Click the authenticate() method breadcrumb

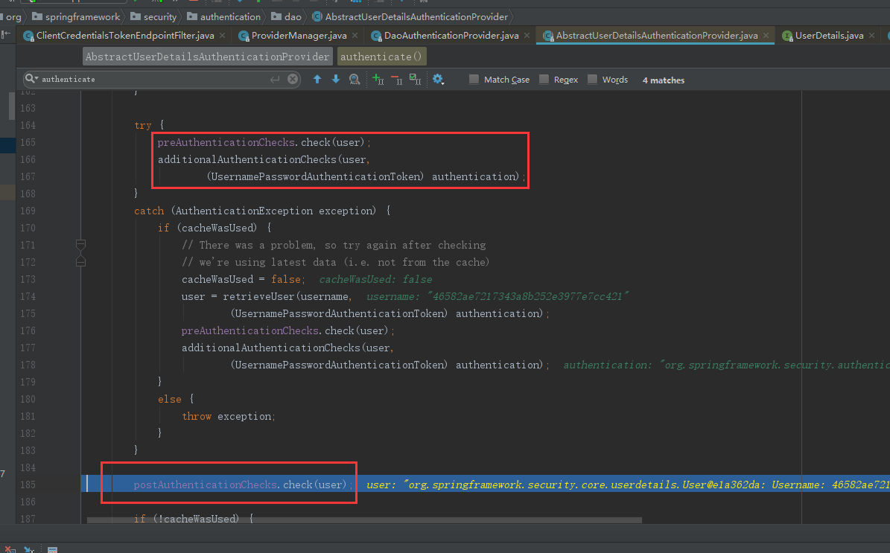click(x=381, y=57)
